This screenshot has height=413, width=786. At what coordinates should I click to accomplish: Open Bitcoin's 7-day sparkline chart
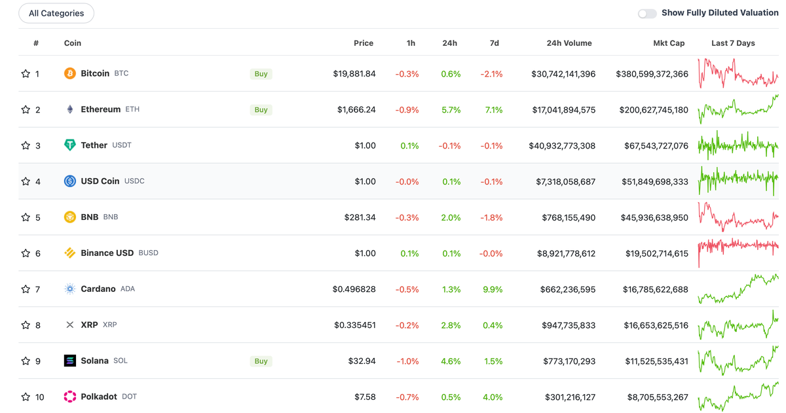click(738, 73)
